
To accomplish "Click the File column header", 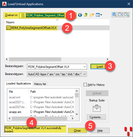I will (18, 92).
